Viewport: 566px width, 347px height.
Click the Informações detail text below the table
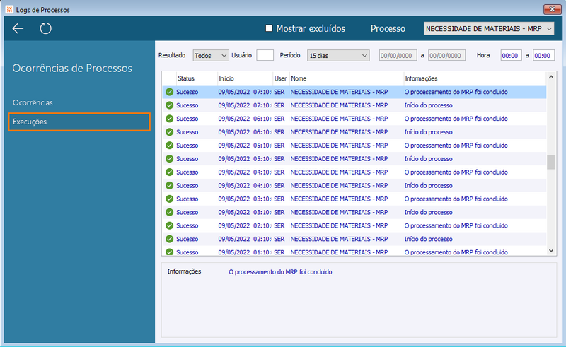click(280, 272)
